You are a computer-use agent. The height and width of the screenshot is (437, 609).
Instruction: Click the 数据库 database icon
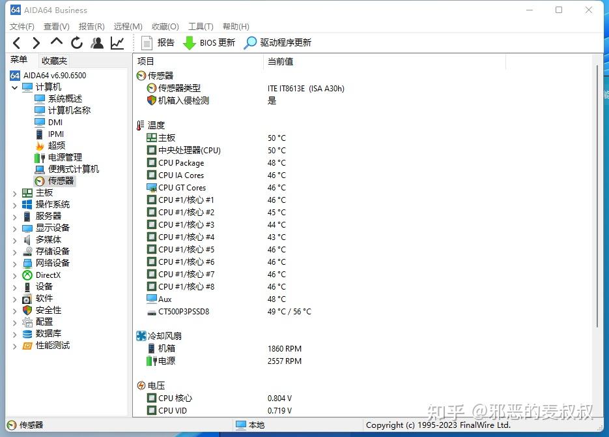27,334
